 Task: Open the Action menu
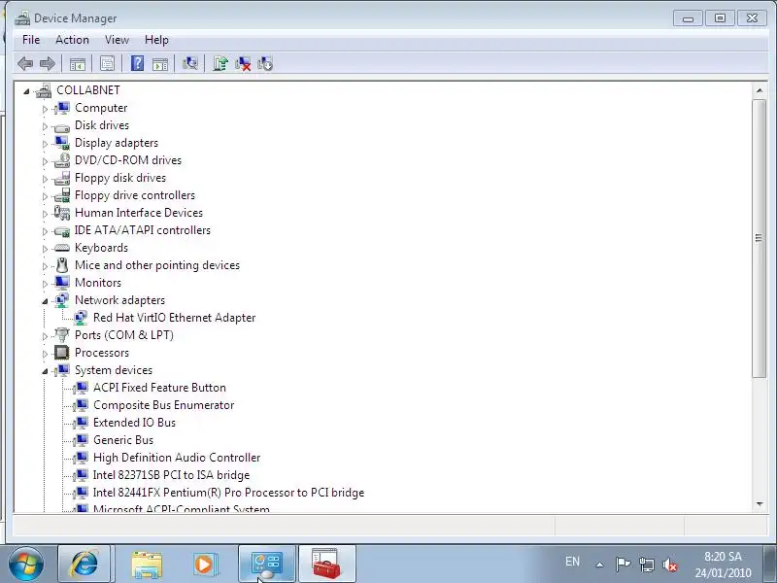click(72, 40)
